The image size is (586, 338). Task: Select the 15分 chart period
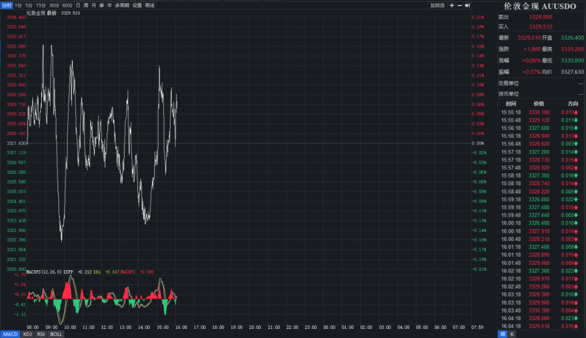[41, 5]
